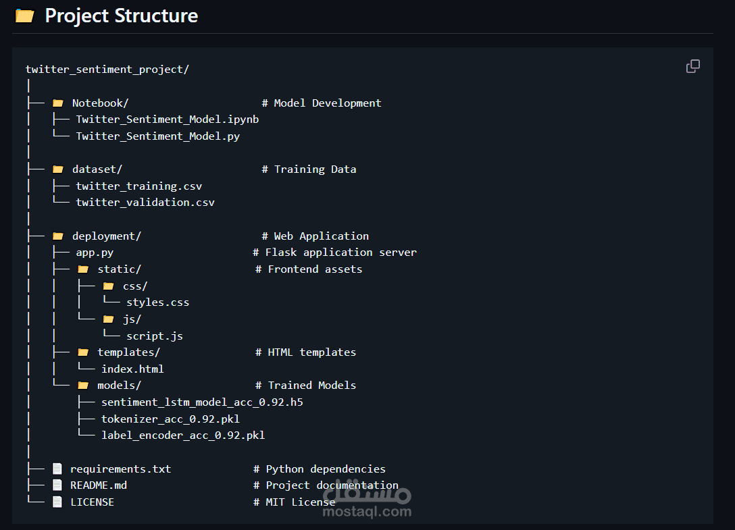
Task: Click the models folder icon
Action: 83,386
